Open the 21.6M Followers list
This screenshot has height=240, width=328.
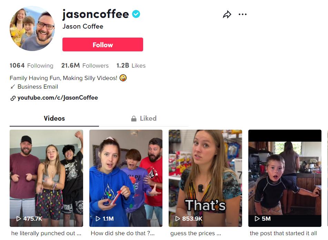pyautogui.click(x=85, y=66)
